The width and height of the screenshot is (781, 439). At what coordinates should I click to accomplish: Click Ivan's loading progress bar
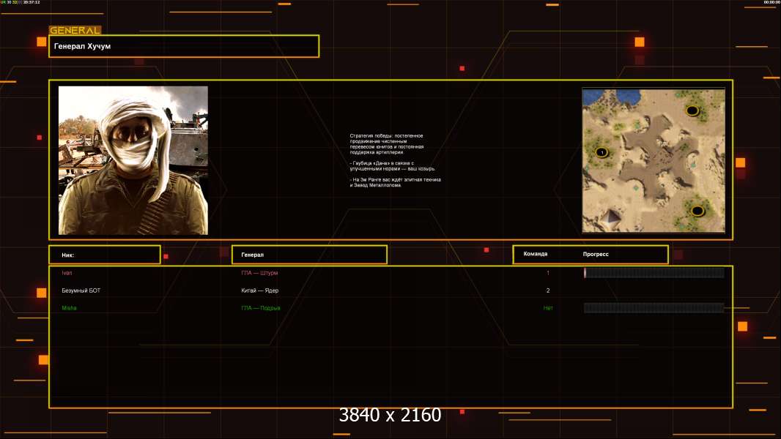[x=654, y=272]
